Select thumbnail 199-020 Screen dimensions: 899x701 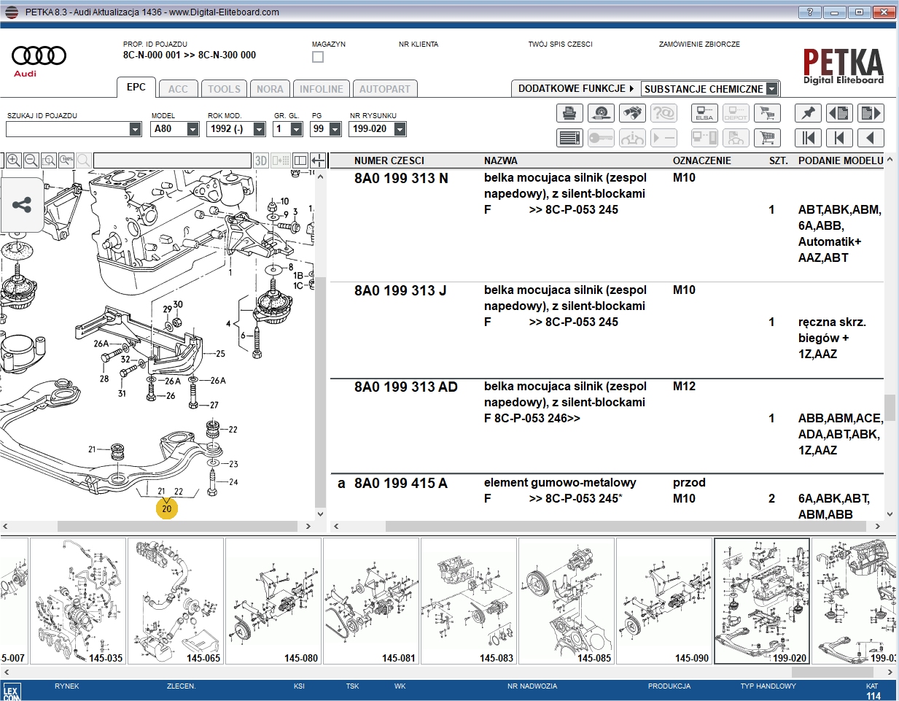[762, 601]
